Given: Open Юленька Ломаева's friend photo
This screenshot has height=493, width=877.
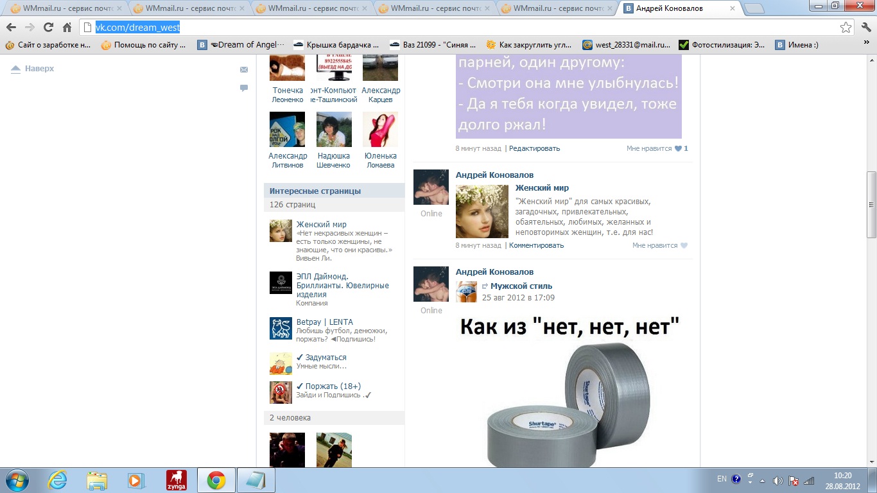Looking at the screenshot, I should 380,130.
